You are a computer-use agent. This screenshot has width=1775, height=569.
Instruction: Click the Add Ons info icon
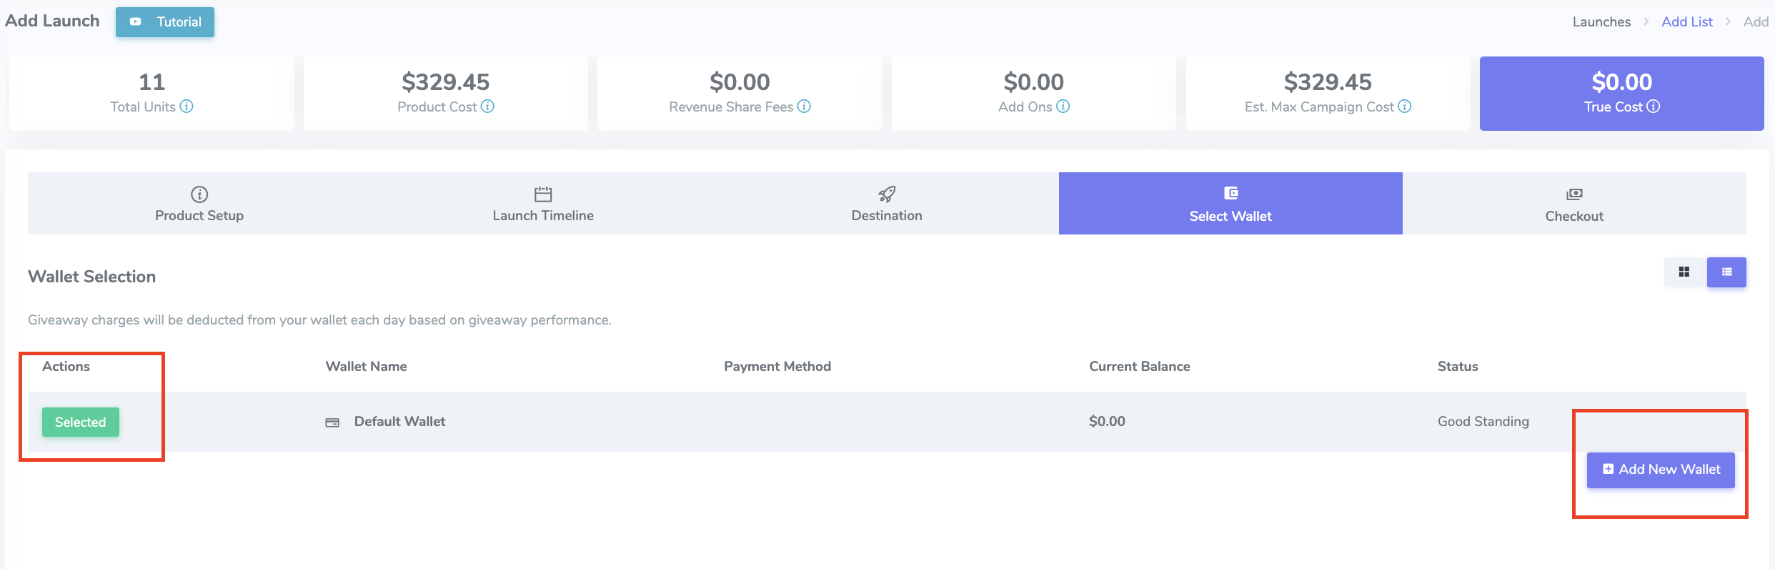[x=1063, y=107]
